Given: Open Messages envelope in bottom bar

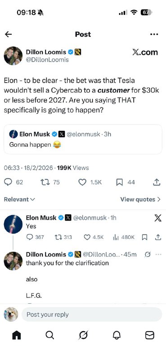Looking at the screenshot, I should 150,335.
